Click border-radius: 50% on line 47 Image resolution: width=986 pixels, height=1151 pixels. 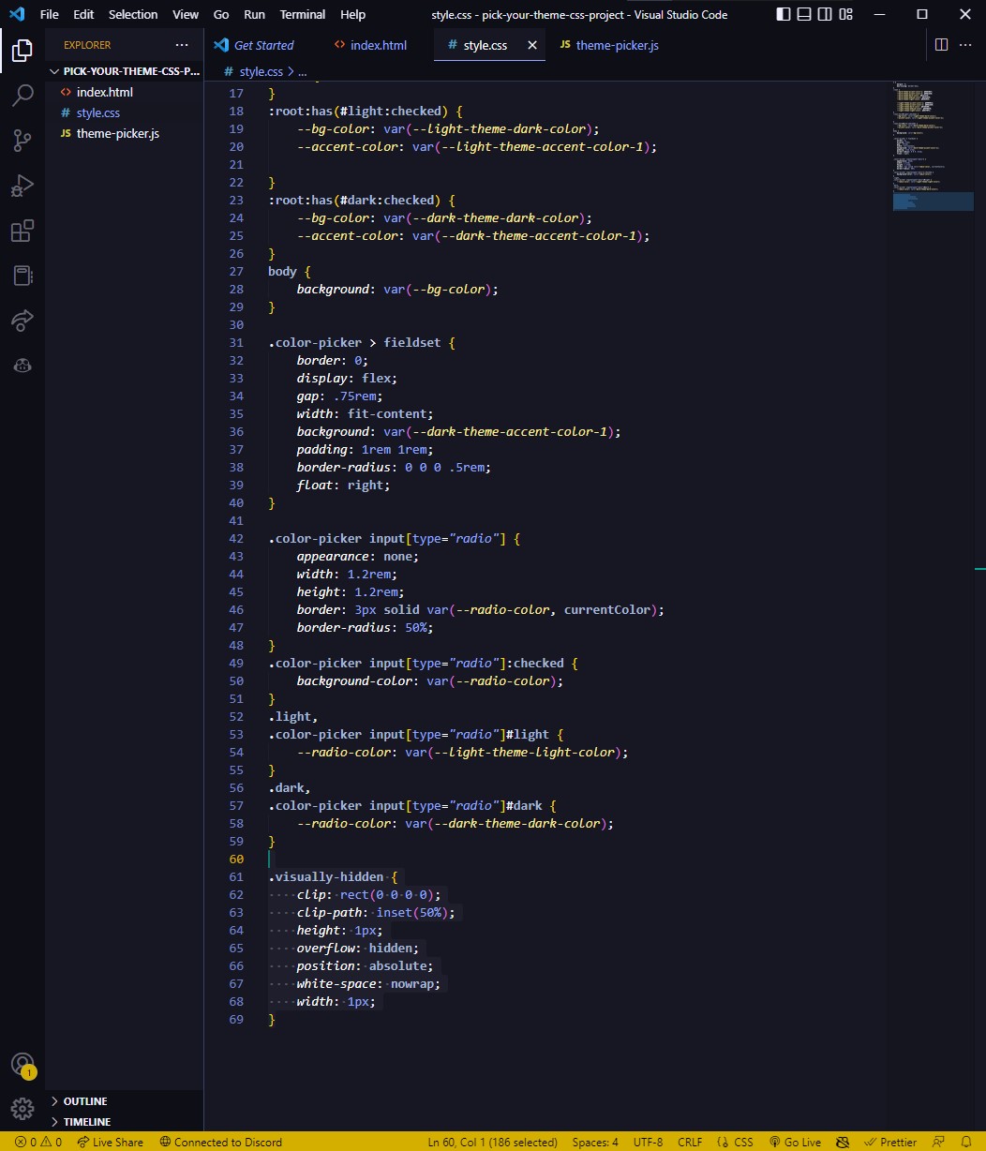click(365, 627)
